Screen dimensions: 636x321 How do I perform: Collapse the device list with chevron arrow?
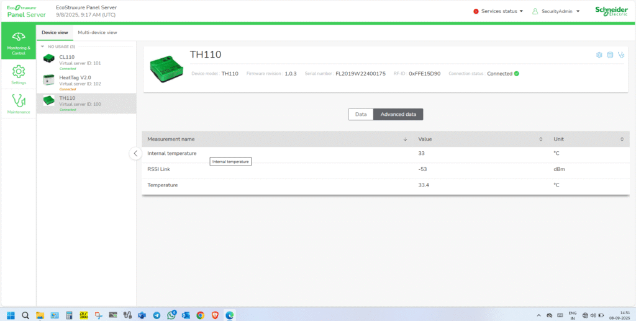[135, 154]
